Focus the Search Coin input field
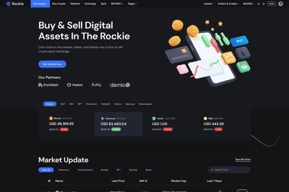The image size is (289, 192). point(229,170)
